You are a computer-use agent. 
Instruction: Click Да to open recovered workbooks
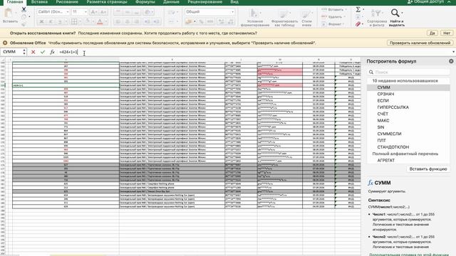[432, 33]
